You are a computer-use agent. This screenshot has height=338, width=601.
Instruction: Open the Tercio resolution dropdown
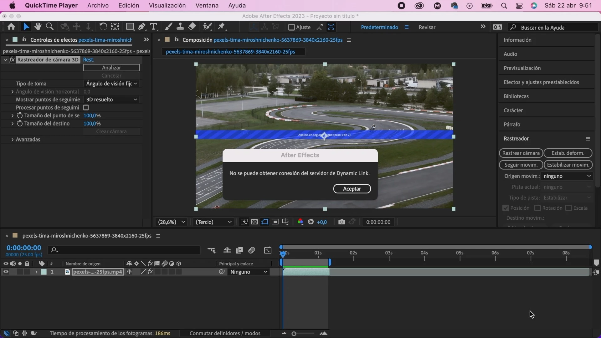coord(213,222)
